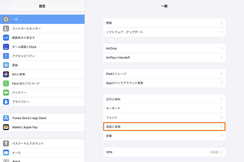Image resolution: width=244 pixels, height=162 pixels.
Task: Select 画面表示と明るさ in sidebar
Action: (x=42, y=38)
